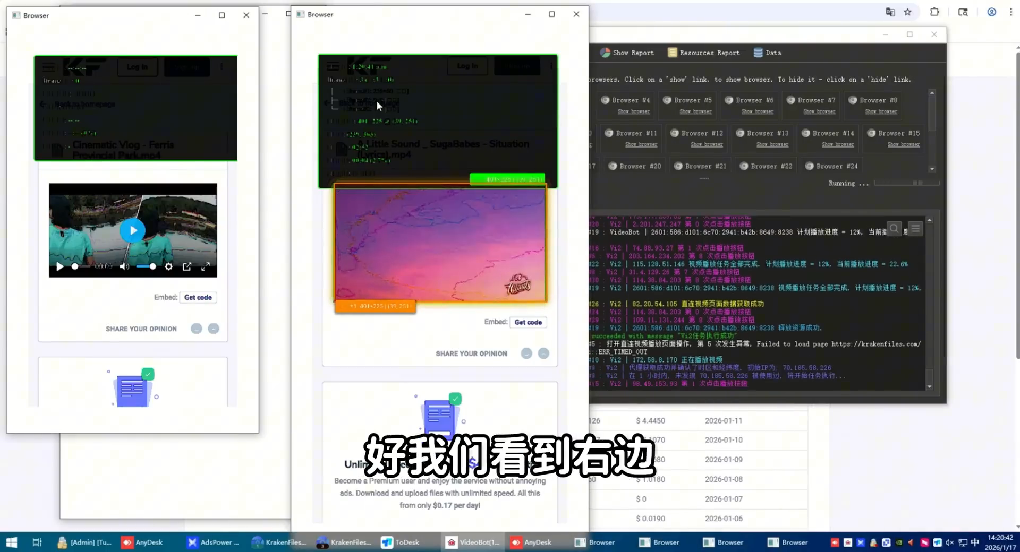Viewport: 1020px width, 552px height.
Task: Click Log In in left Browser window
Action: pyautogui.click(x=137, y=67)
